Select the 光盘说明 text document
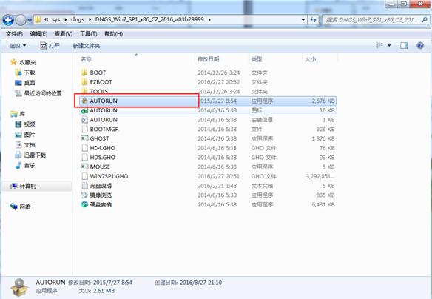This screenshot has width=432, height=299. point(208,186)
